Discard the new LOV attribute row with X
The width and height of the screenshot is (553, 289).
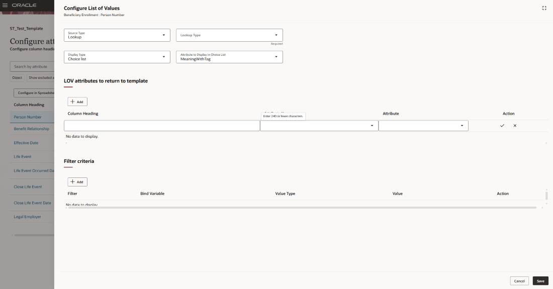tap(515, 126)
